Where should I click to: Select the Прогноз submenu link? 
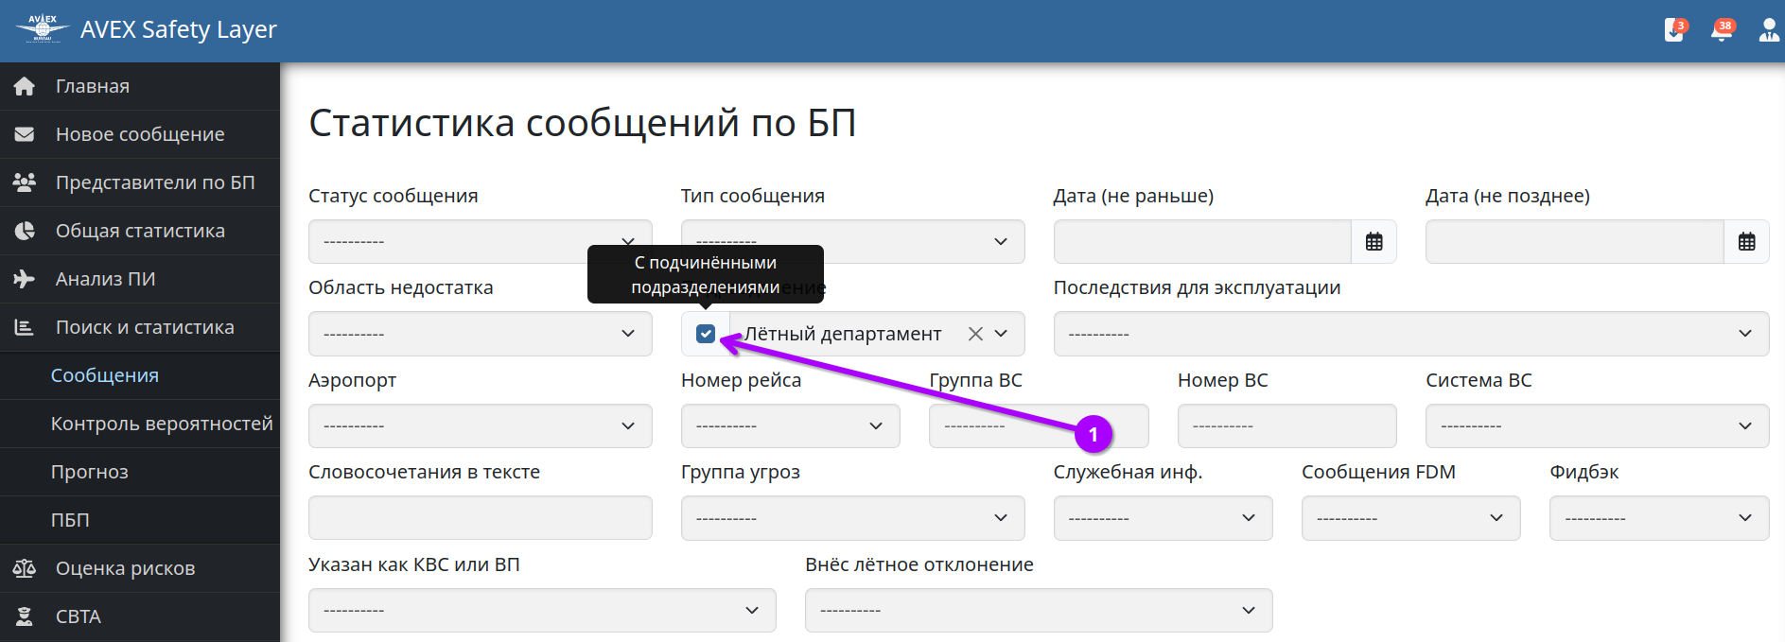(x=90, y=472)
